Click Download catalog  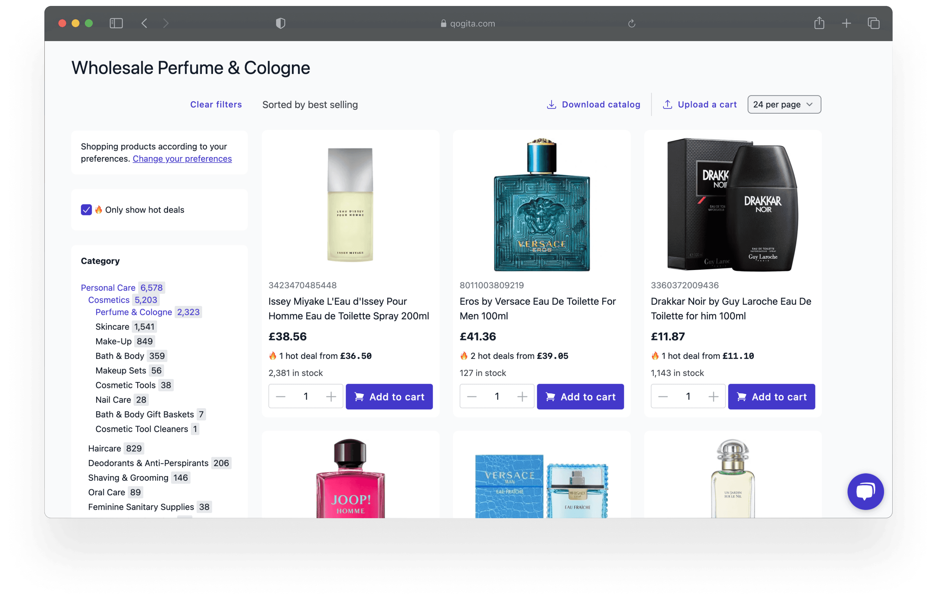593,105
